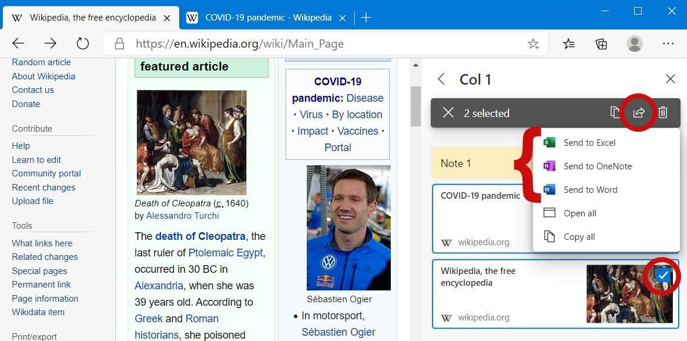Open the Settings and more ellipsis menu

(668, 44)
